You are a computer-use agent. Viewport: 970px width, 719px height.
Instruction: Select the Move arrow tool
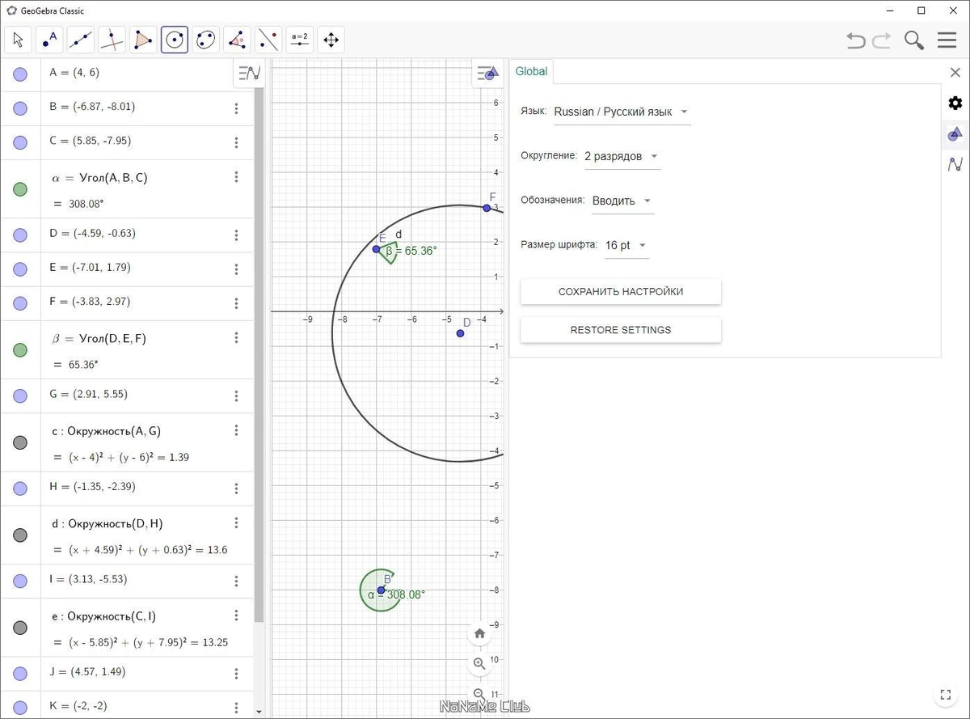point(19,40)
